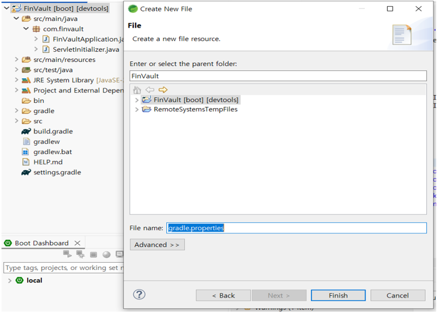Screen dimensions: 437x318
Task: Click the src/main/resources folder icon
Action: pyautogui.click(x=26, y=60)
